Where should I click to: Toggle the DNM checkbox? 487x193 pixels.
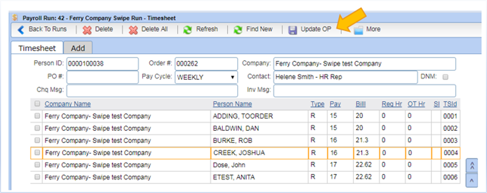[445, 77]
